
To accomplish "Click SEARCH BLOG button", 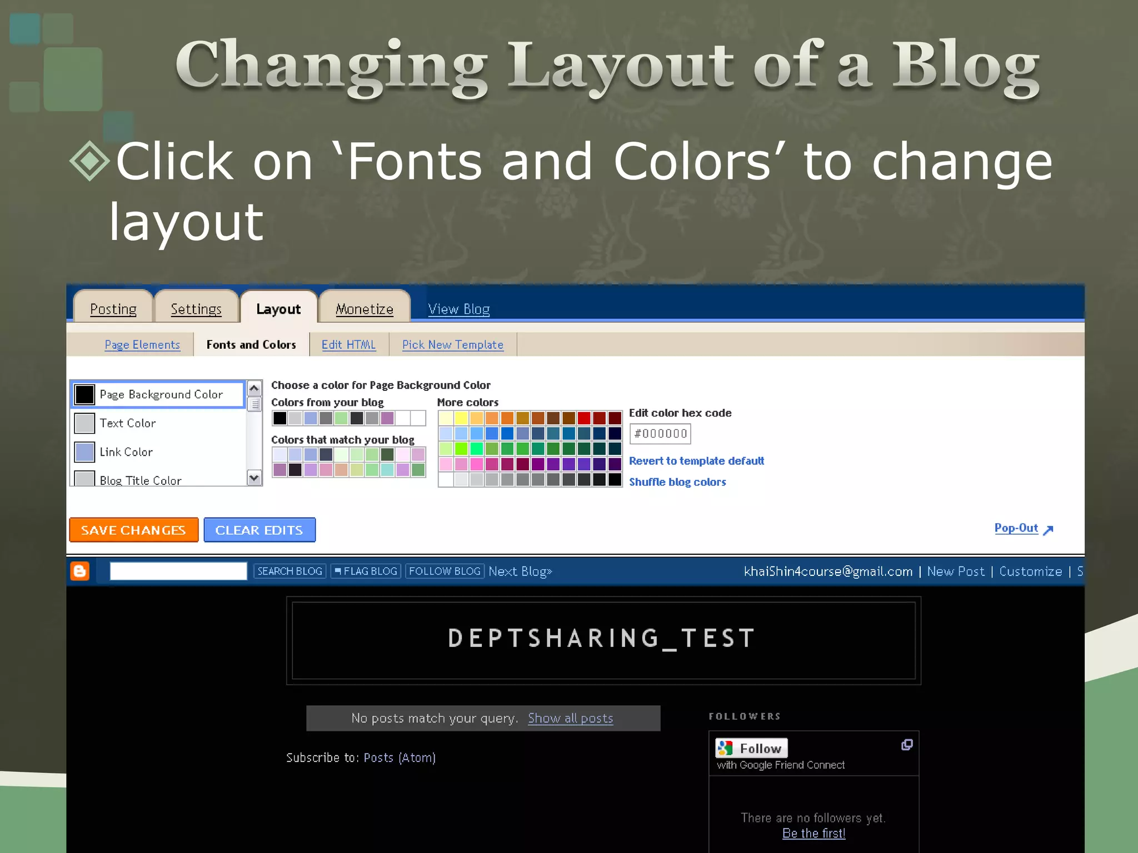I will click(x=290, y=571).
